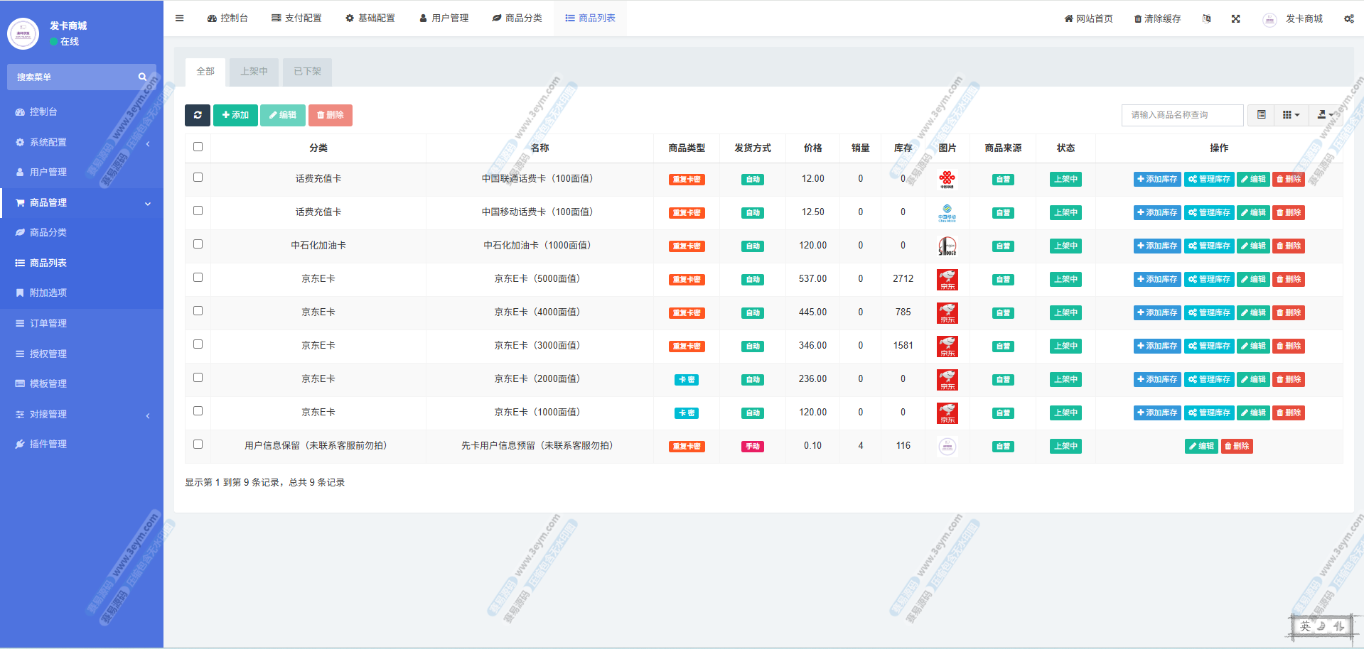Click the green 添加 button

[x=235, y=115]
